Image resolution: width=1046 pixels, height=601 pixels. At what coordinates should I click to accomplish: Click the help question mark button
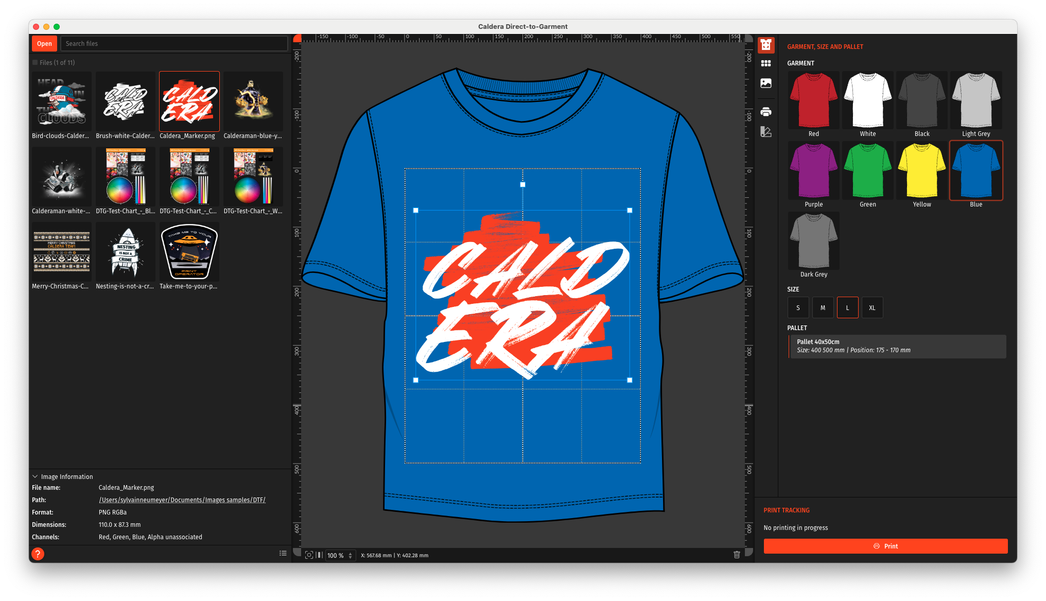click(38, 554)
